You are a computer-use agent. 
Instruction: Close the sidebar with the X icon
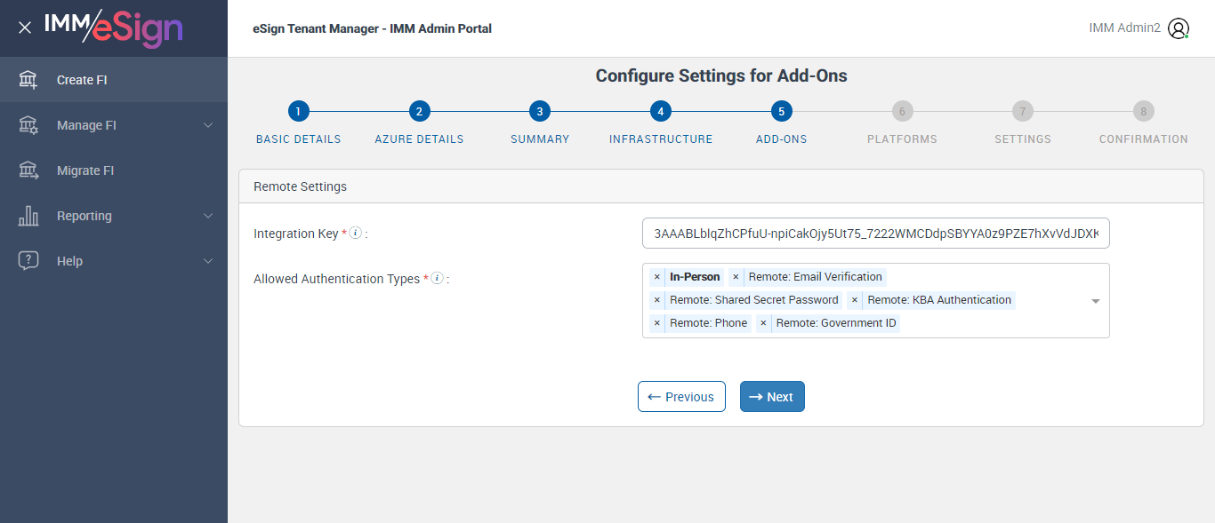[25, 28]
